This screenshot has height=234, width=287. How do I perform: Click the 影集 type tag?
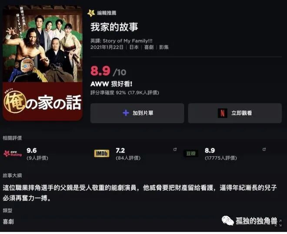click(164, 47)
